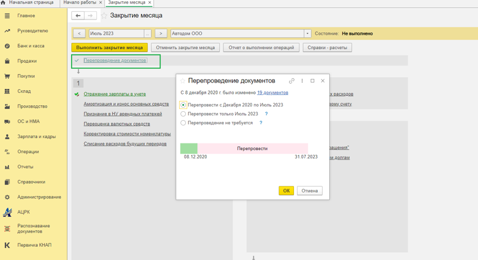Switch to Начало работы tab

click(x=80, y=2)
